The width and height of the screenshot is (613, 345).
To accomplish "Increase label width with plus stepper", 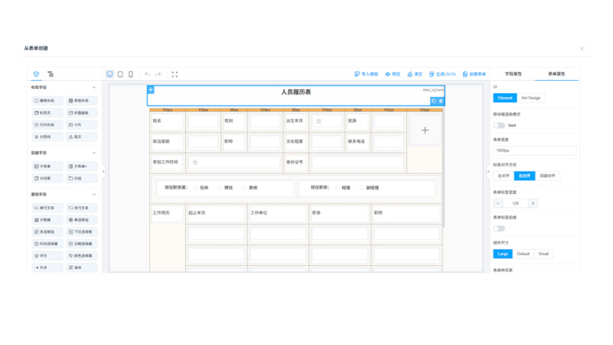I will click(532, 203).
